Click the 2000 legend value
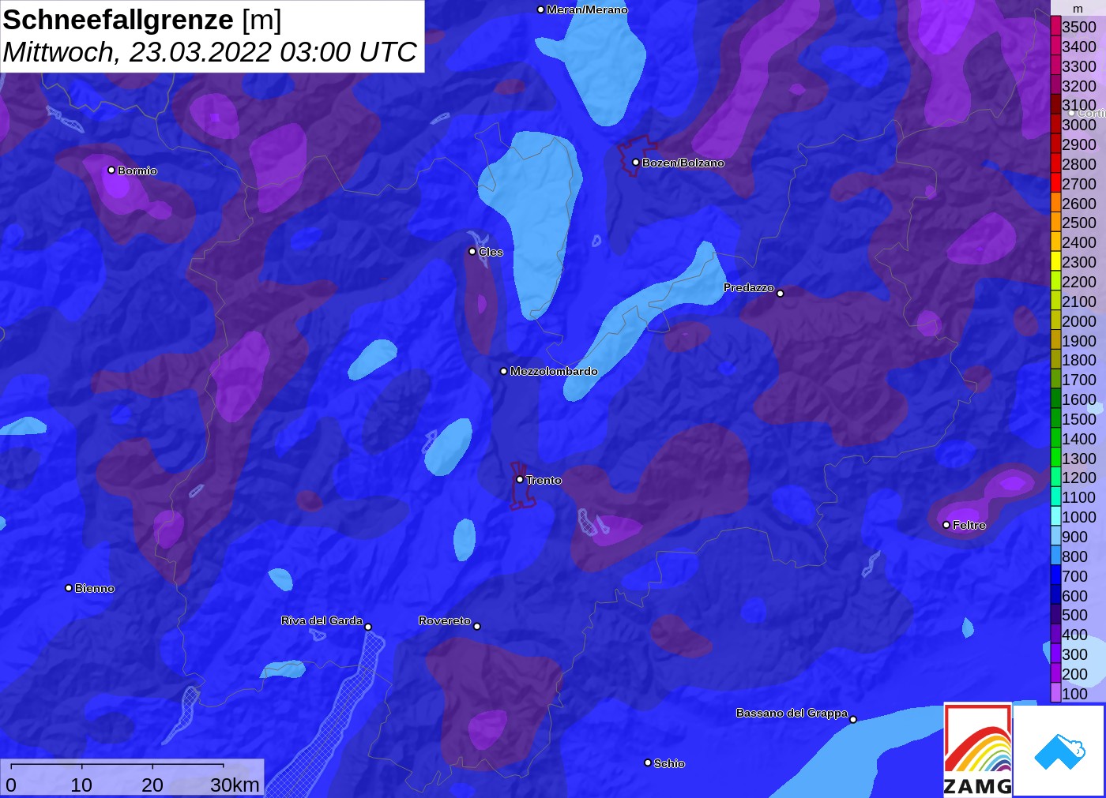Image resolution: width=1106 pixels, height=798 pixels. pos(1079,321)
